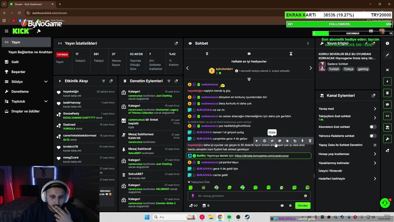Open Yayın Bağlantısı ve Anahtarı page

[30, 52]
